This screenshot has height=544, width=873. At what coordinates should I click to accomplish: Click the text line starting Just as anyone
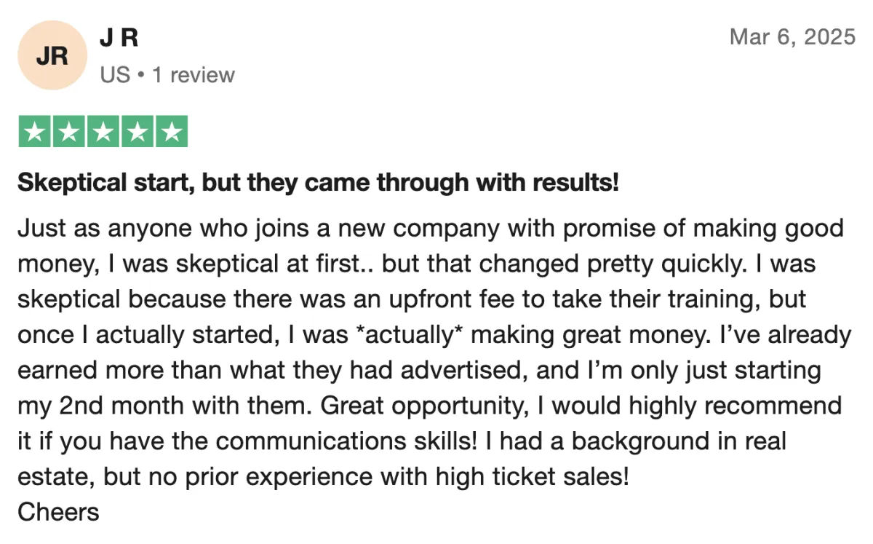pyautogui.click(x=430, y=229)
